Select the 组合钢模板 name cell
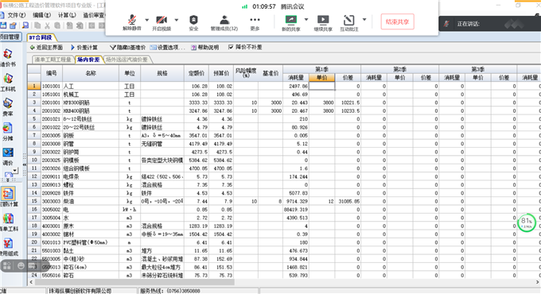Screen dimensions: 541x294 91,168
